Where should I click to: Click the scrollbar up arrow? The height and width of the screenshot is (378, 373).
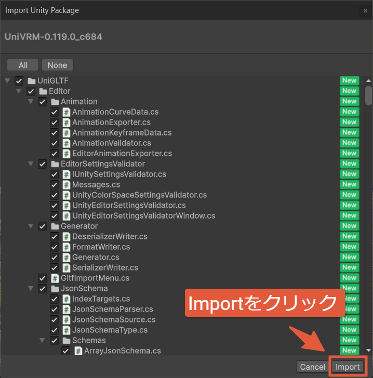click(x=368, y=81)
